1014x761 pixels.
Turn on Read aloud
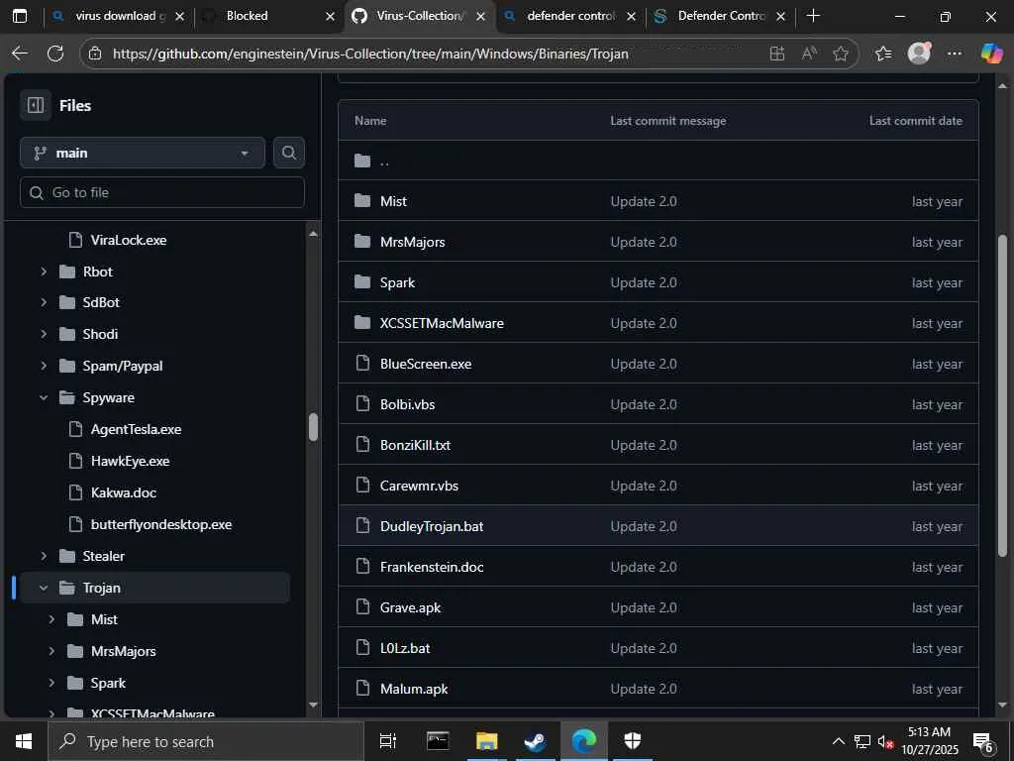click(809, 54)
